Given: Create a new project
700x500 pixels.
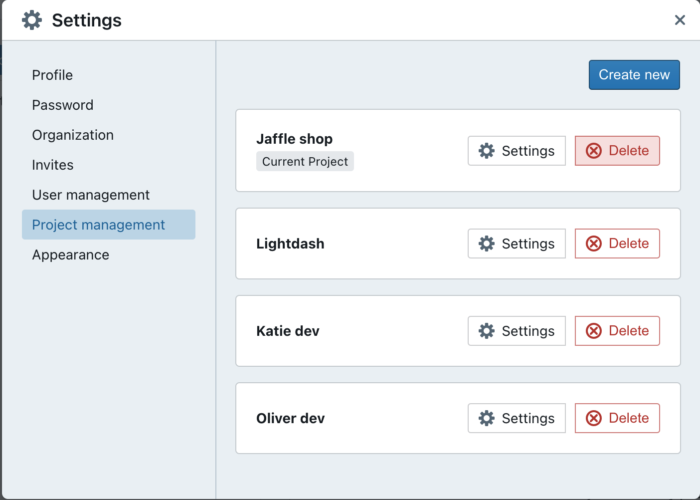Looking at the screenshot, I should (x=634, y=75).
